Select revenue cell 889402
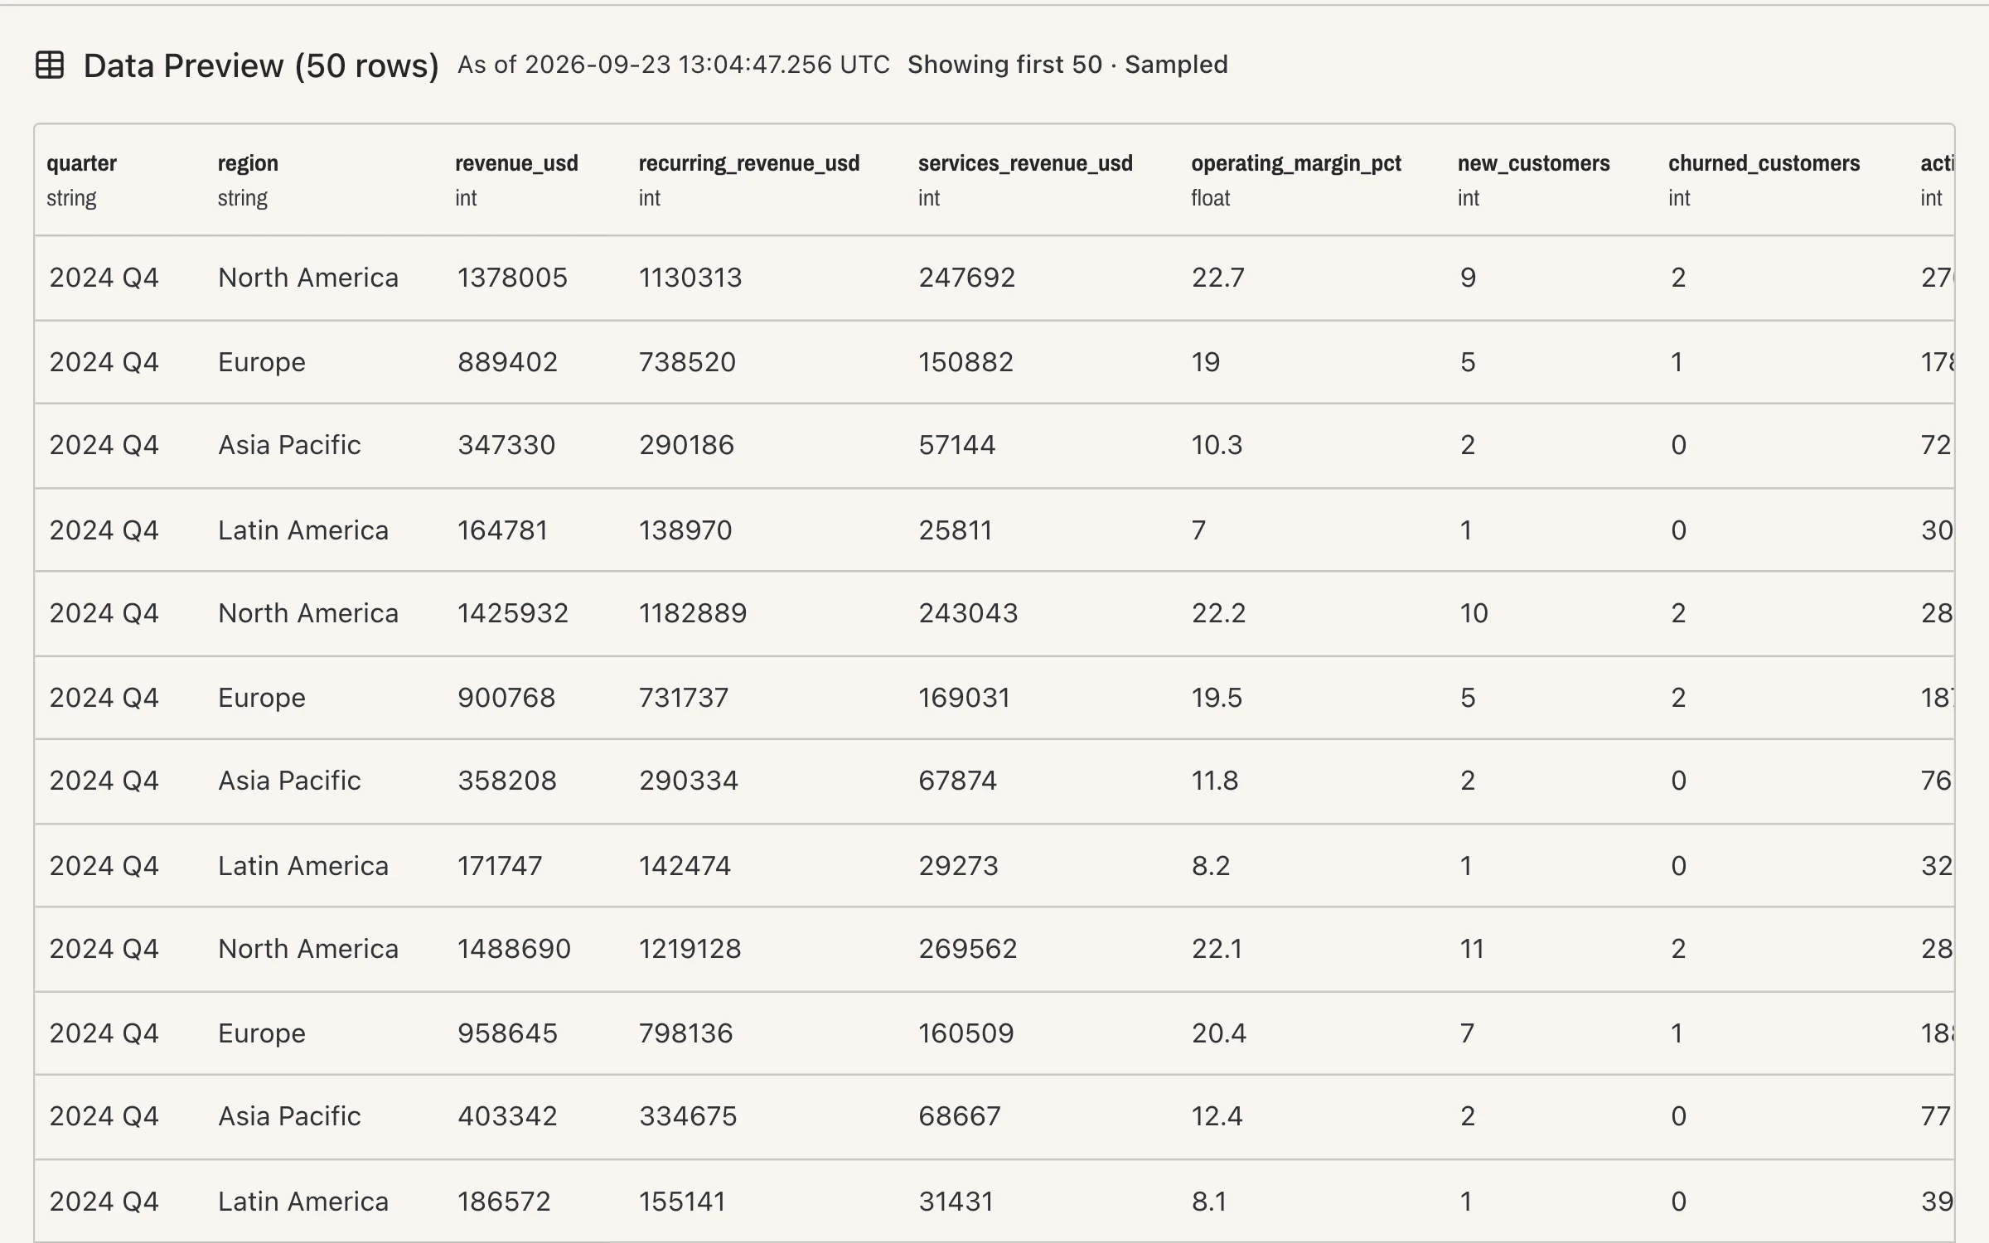The height and width of the screenshot is (1243, 1989). 507,362
